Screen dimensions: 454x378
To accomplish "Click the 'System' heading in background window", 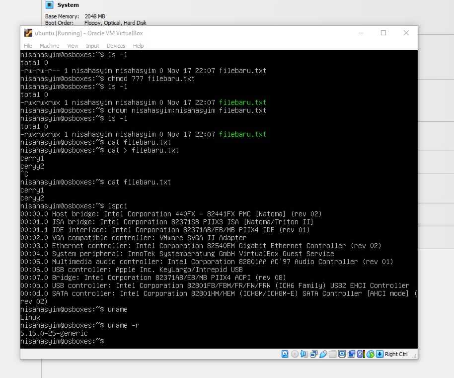I will click(x=68, y=5).
